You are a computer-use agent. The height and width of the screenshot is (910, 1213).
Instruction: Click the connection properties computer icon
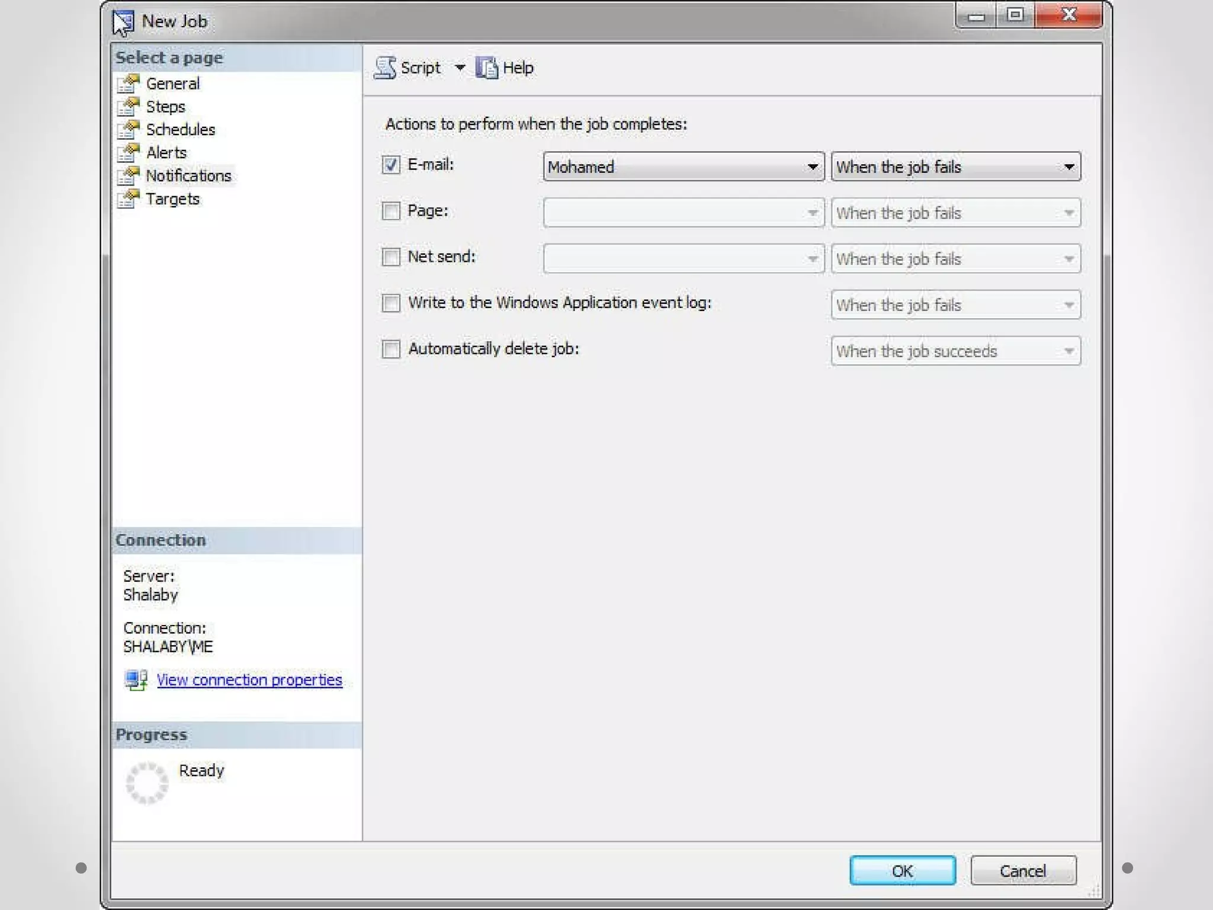tap(136, 680)
